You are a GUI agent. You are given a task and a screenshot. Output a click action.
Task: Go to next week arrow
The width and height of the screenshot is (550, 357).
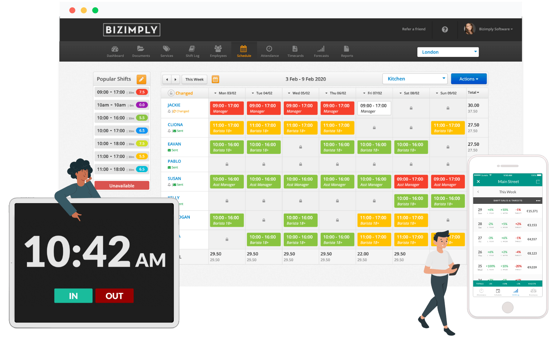click(x=176, y=79)
